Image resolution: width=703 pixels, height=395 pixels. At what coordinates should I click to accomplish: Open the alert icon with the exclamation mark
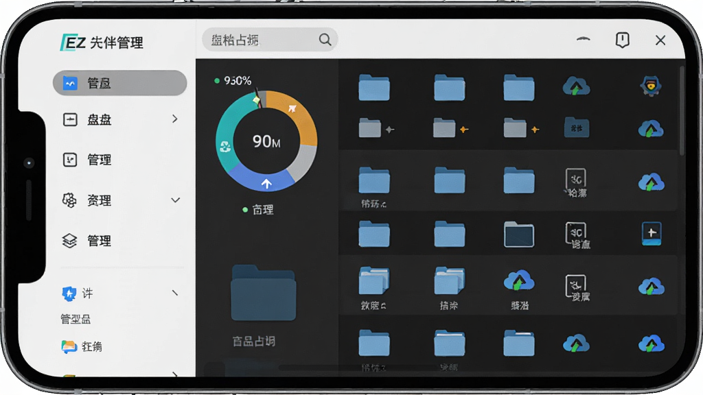click(x=622, y=40)
